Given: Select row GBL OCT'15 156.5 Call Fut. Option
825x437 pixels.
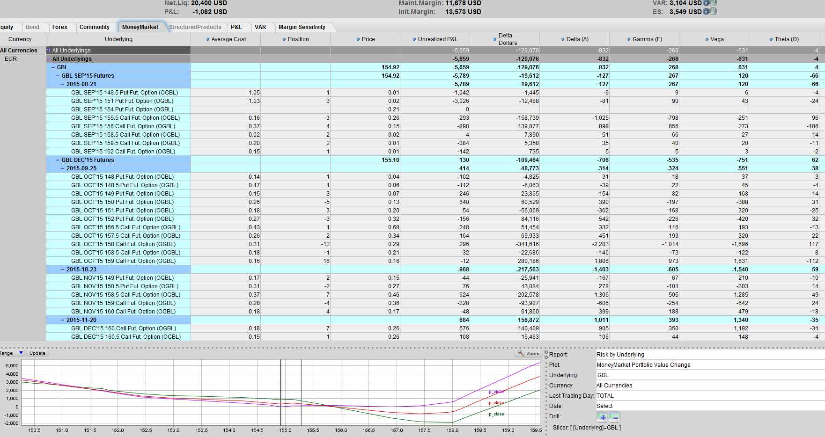Looking at the screenshot, I should tap(433, 227).
